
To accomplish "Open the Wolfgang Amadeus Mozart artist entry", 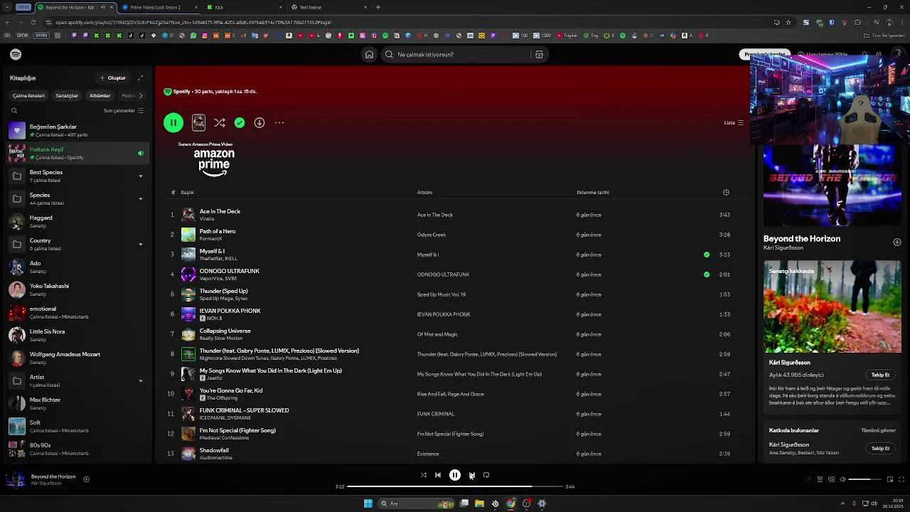I will point(77,358).
